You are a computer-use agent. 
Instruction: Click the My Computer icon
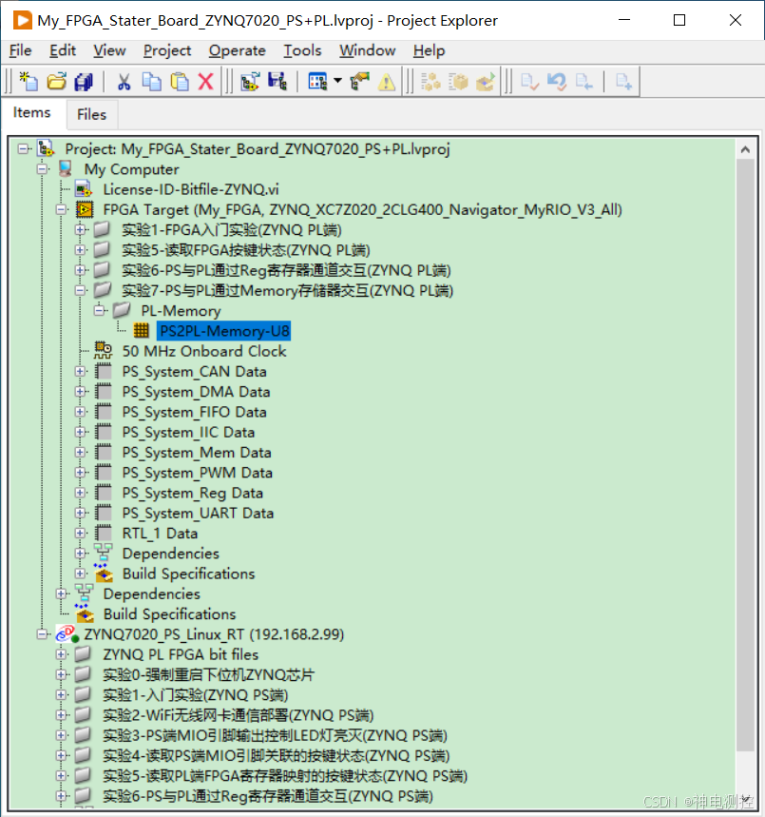tap(65, 168)
